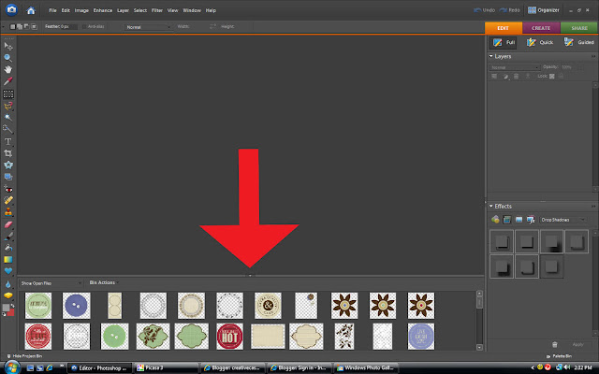The image size is (599, 374).
Task: Select the Straighten tool
Action: (x=8, y=177)
